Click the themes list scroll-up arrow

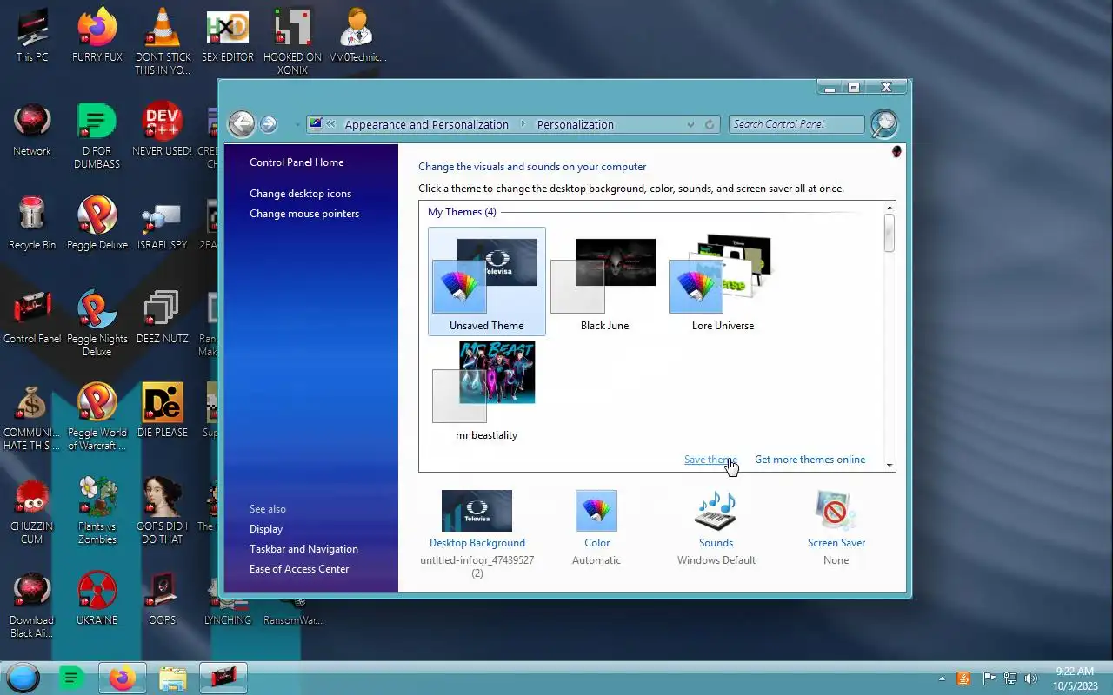tap(890, 208)
